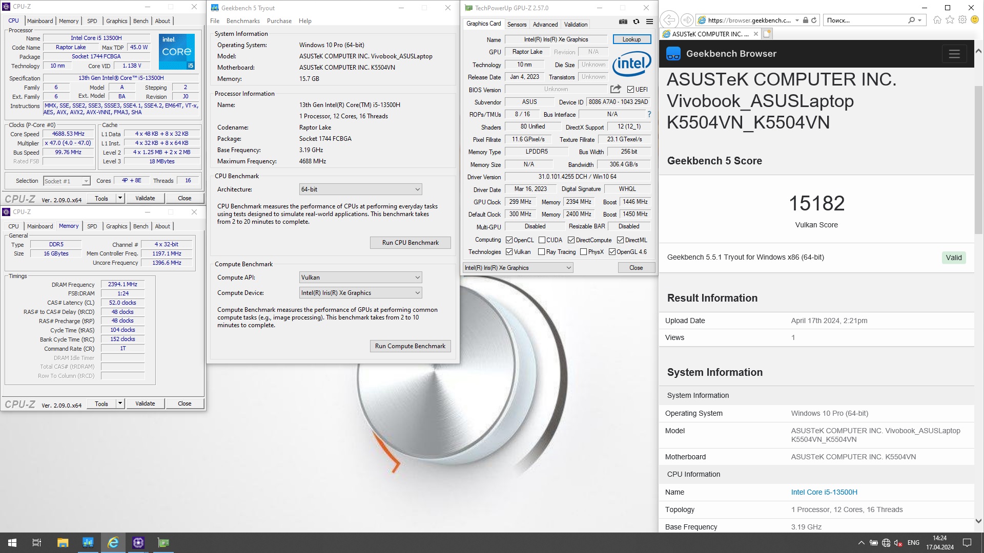Toggle the OpenCL checkbox
Viewport: 984px width, 553px height.
(509, 240)
